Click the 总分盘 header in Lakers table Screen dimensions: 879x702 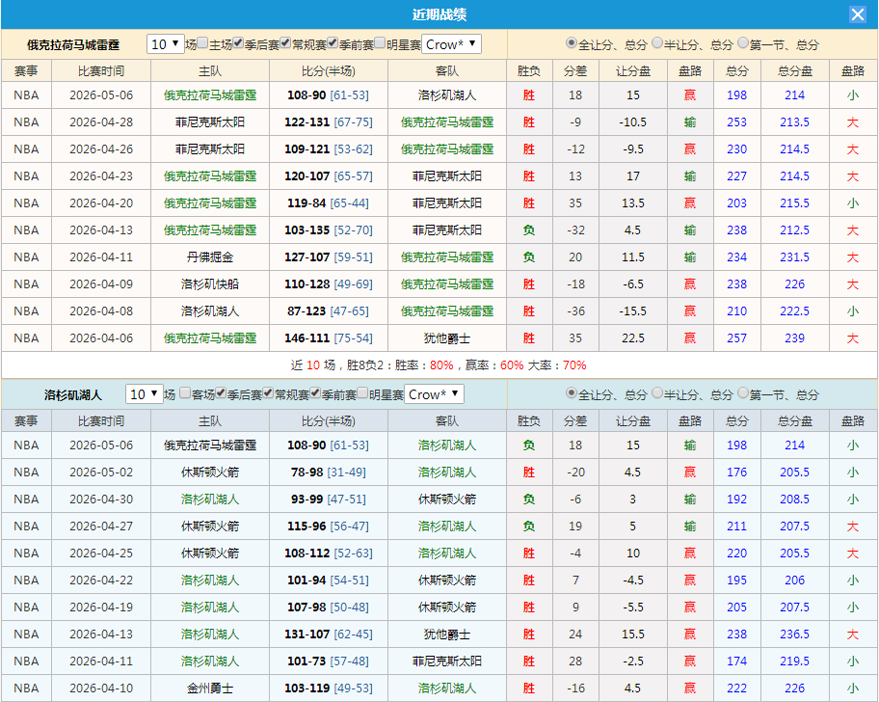(795, 421)
